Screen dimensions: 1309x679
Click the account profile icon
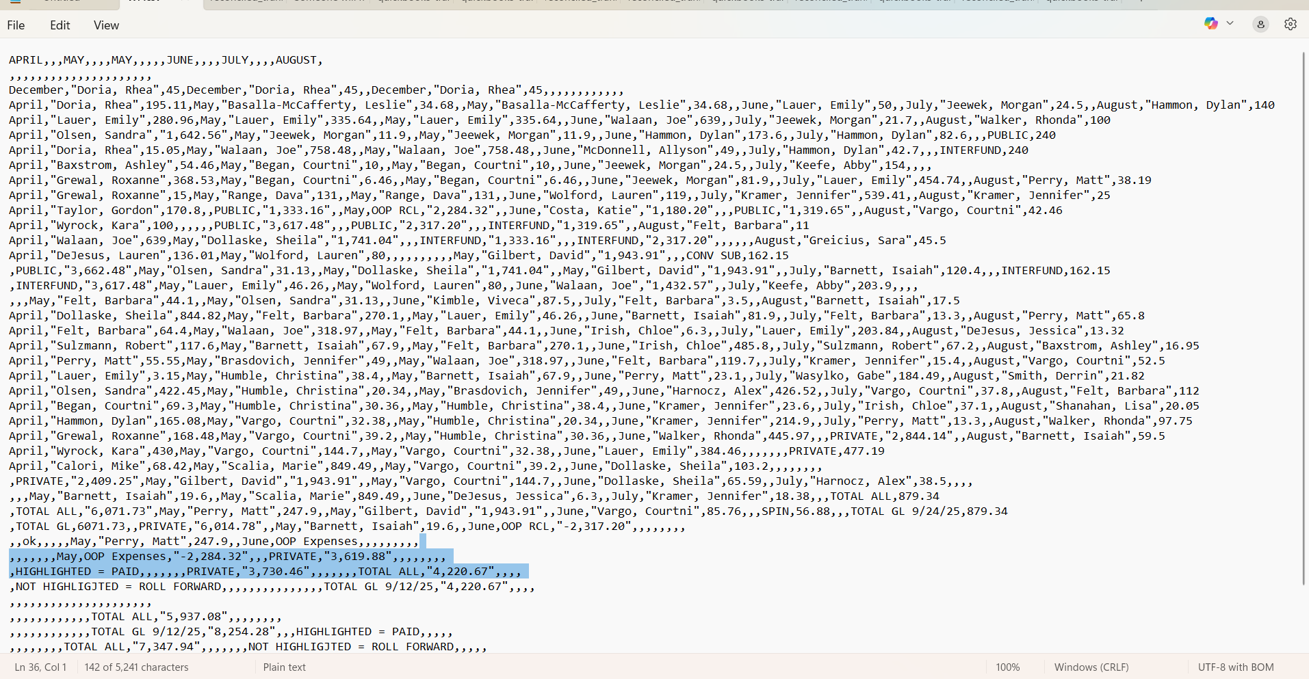click(x=1260, y=24)
